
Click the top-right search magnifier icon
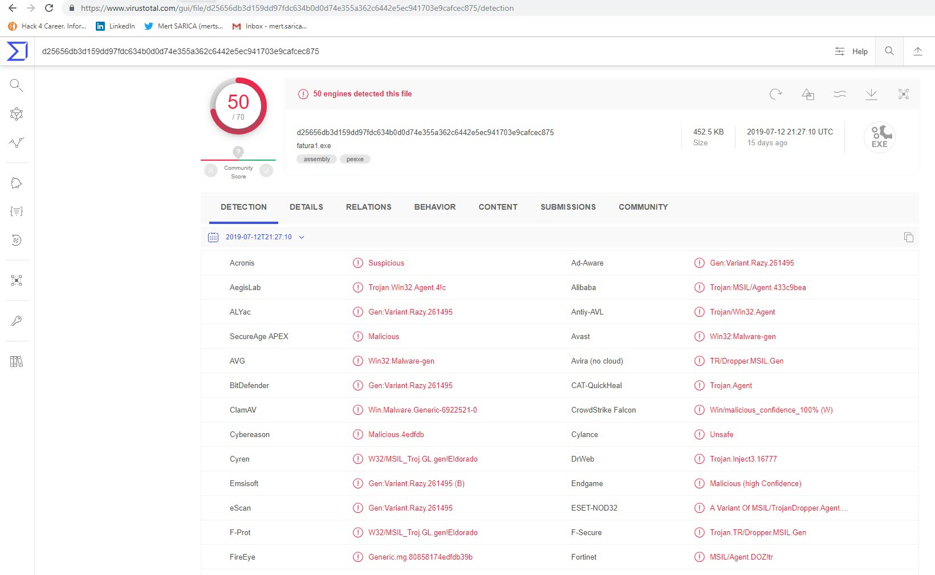pos(889,51)
